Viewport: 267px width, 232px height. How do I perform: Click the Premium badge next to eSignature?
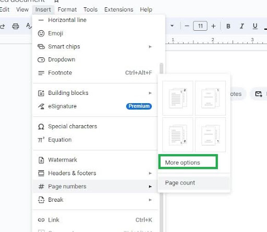pyautogui.click(x=139, y=106)
